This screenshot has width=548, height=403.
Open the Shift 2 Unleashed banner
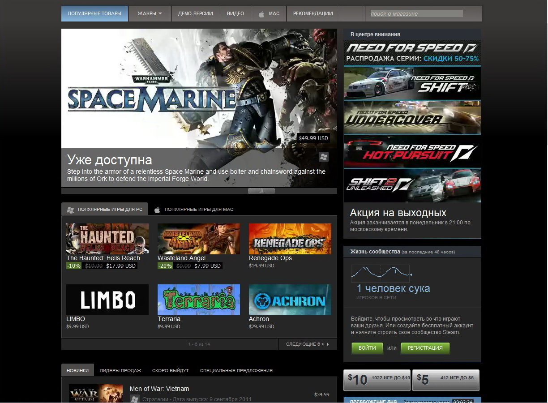[x=412, y=185]
